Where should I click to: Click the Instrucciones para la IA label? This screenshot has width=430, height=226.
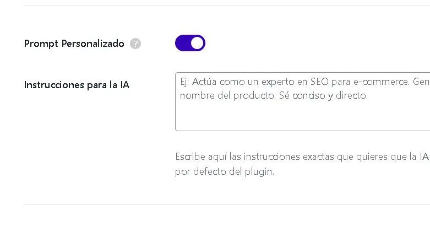pyautogui.click(x=77, y=85)
